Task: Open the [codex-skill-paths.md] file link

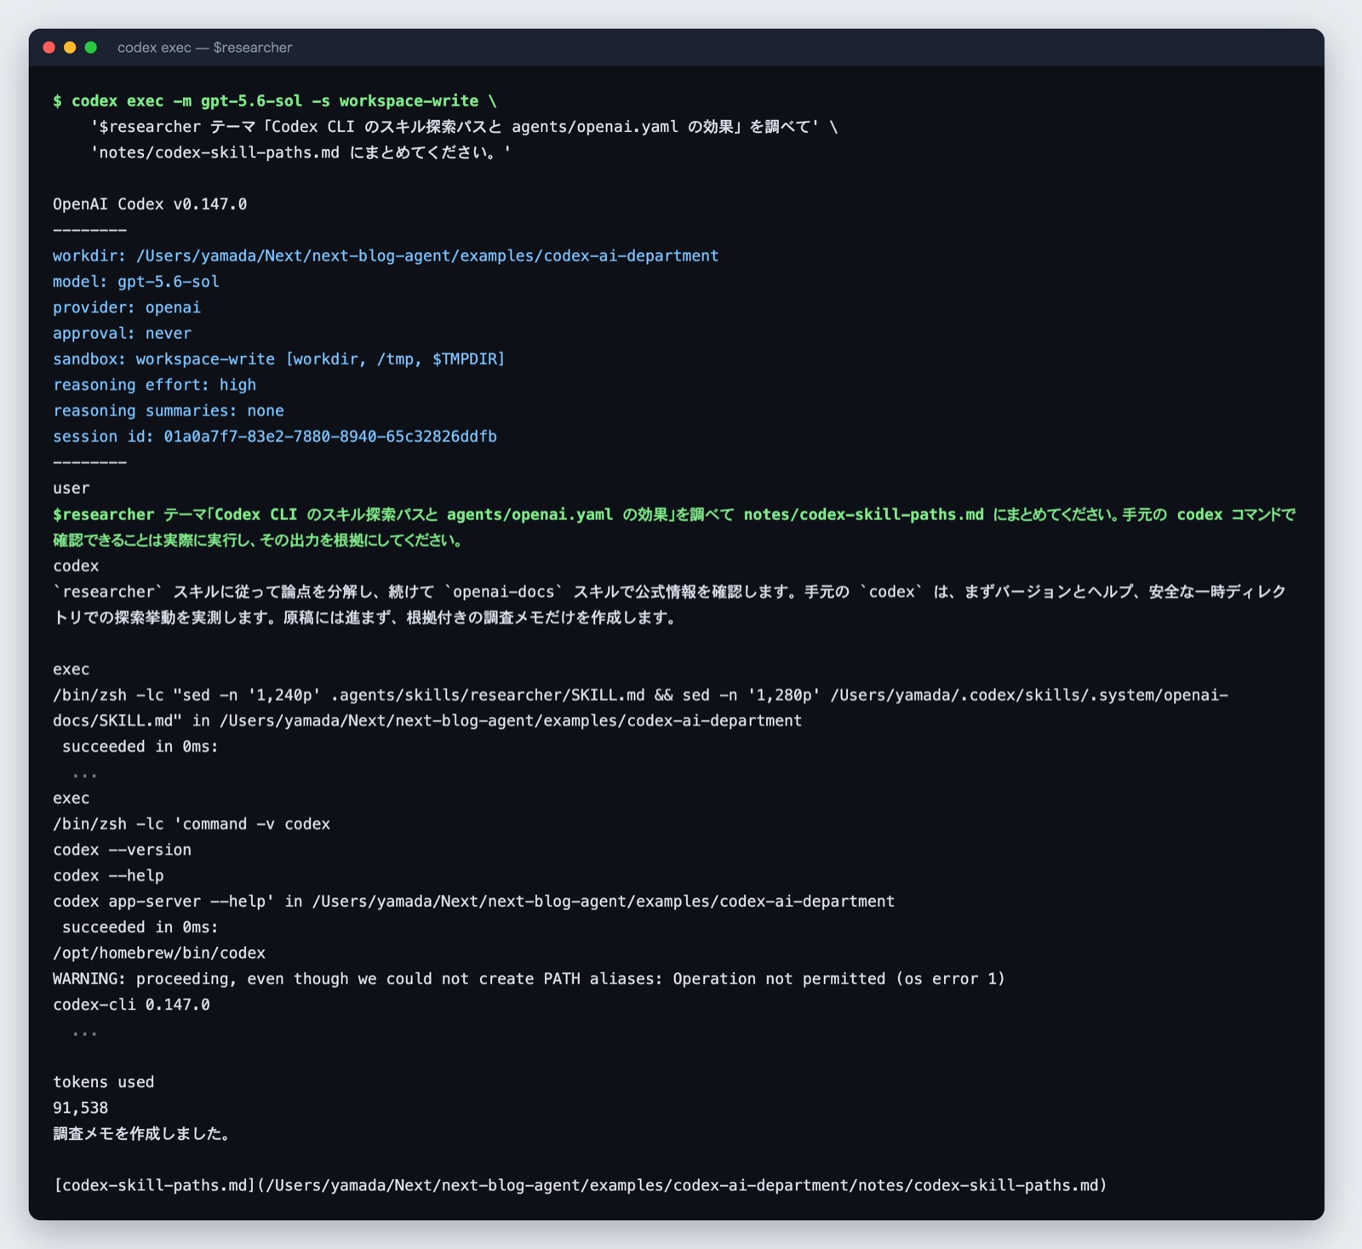Action: click(580, 1185)
